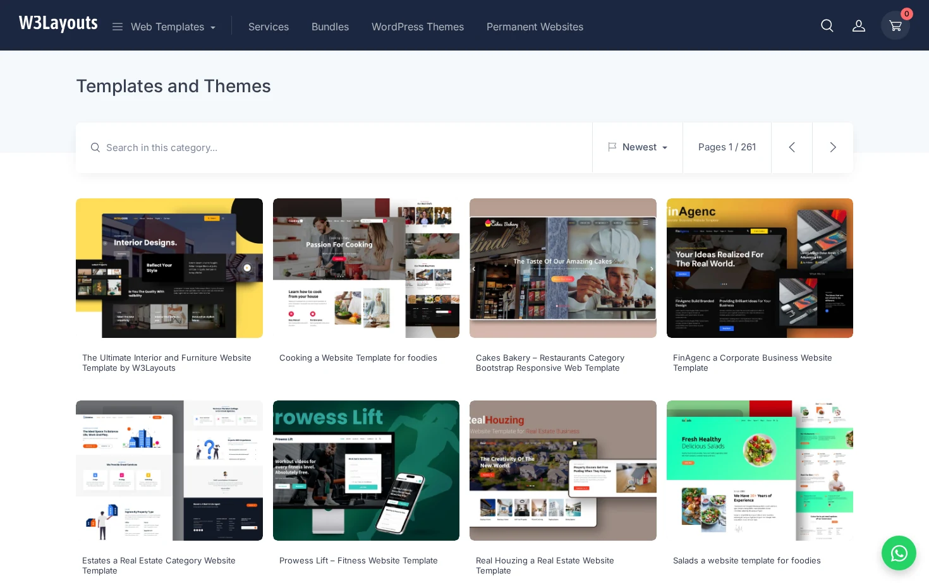Click the W3Layouts logo
This screenshot has height=583, width=929.
pos(58,24)
